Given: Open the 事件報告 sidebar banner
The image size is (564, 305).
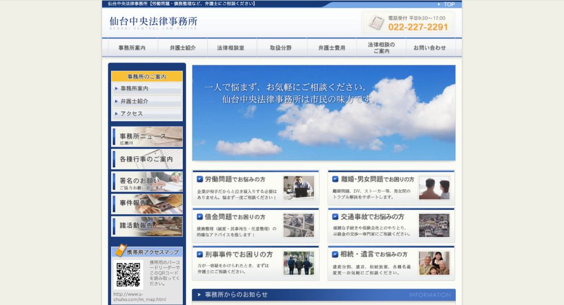Looking at the screenshot, I should coord(147,203).
